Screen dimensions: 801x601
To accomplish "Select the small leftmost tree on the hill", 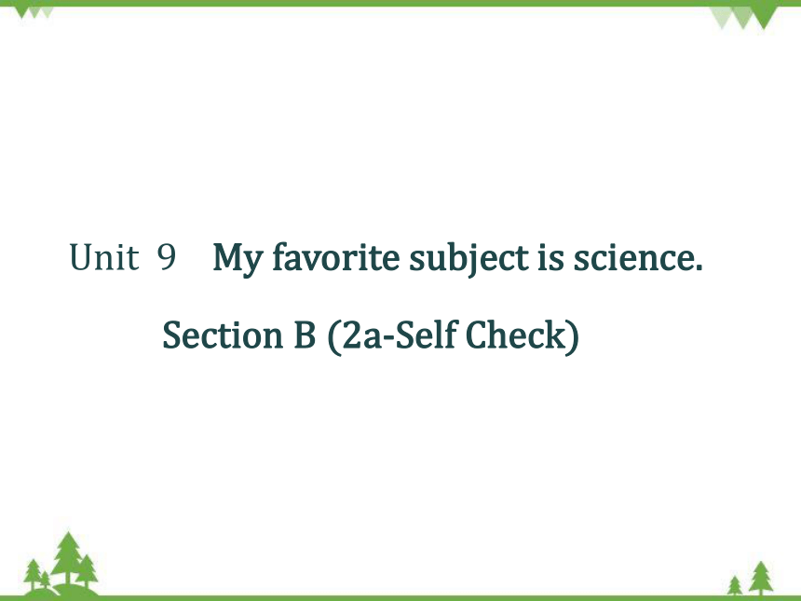I will coord(34,573).
